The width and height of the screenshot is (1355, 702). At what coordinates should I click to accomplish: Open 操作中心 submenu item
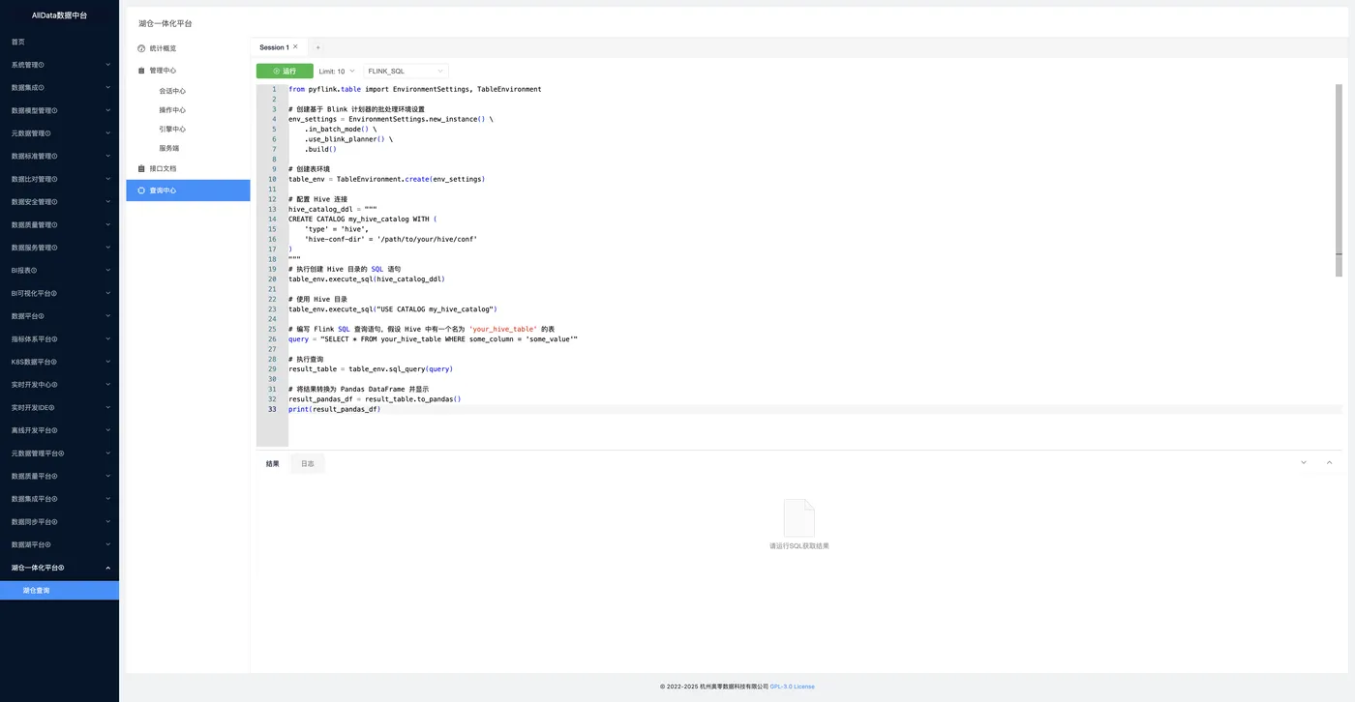coord(172,110)
